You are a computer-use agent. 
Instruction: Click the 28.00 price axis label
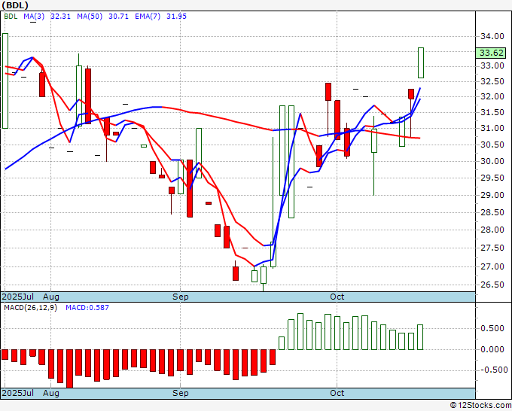[x=492, y=230]
